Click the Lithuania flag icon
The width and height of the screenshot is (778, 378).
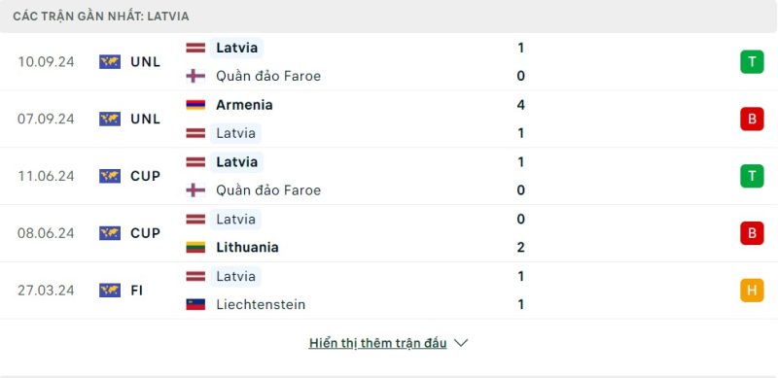tap(195, 247)
